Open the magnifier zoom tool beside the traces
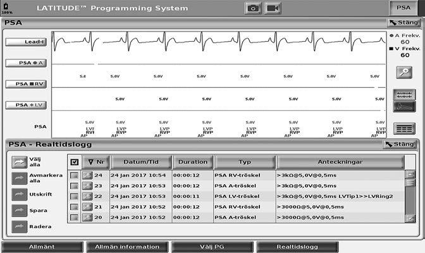 coord(404,72)
